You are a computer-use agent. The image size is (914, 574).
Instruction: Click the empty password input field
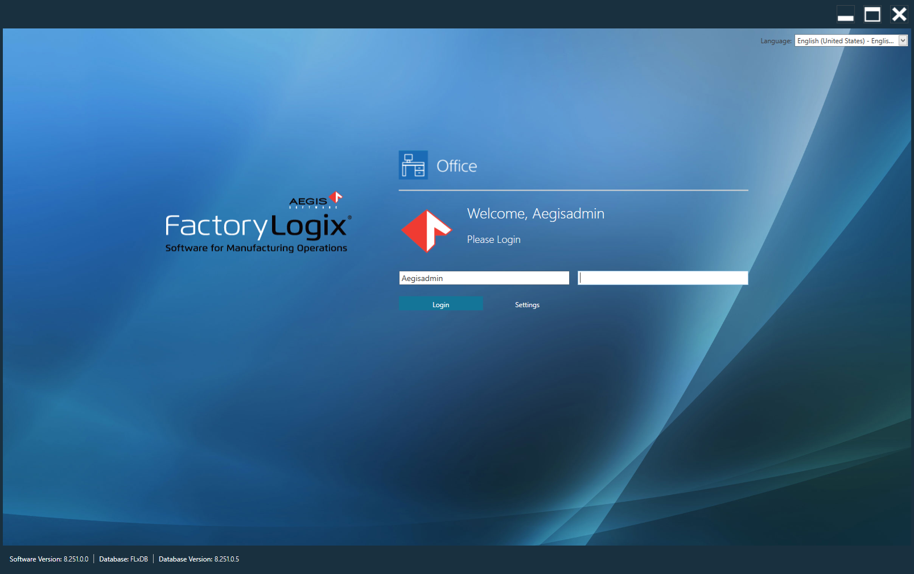pyautogui.click(x=662, y=278)
